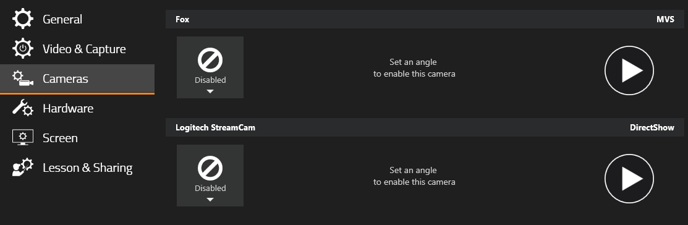
Task: Select the Logitech StreamCam header bar
Action: pyautogui.click(x=425, y=127)
